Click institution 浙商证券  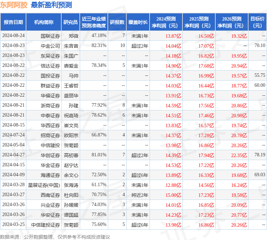[50, 106]
